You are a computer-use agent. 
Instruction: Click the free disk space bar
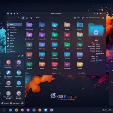72,73
